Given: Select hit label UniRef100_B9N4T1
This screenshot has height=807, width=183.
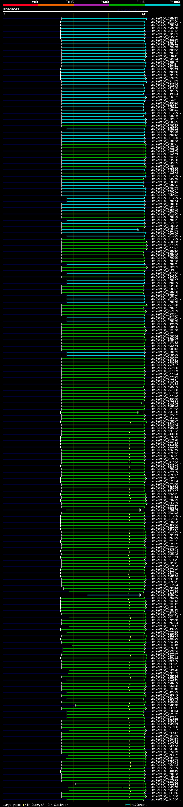Looking at the screenshot, I should [164, 56].
